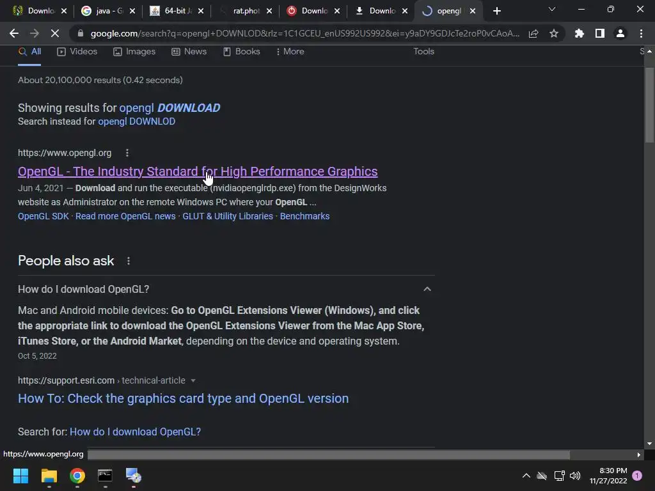Image resolution: width=655 pixels, height=491 pixels.
Task: Open Chrome from the taskbar
Action: pyautogui.click(x=77, y=476)
